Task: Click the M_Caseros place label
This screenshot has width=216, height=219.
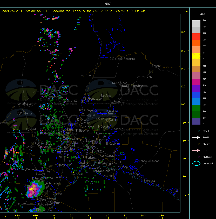Action: click(x=113, y=144)
